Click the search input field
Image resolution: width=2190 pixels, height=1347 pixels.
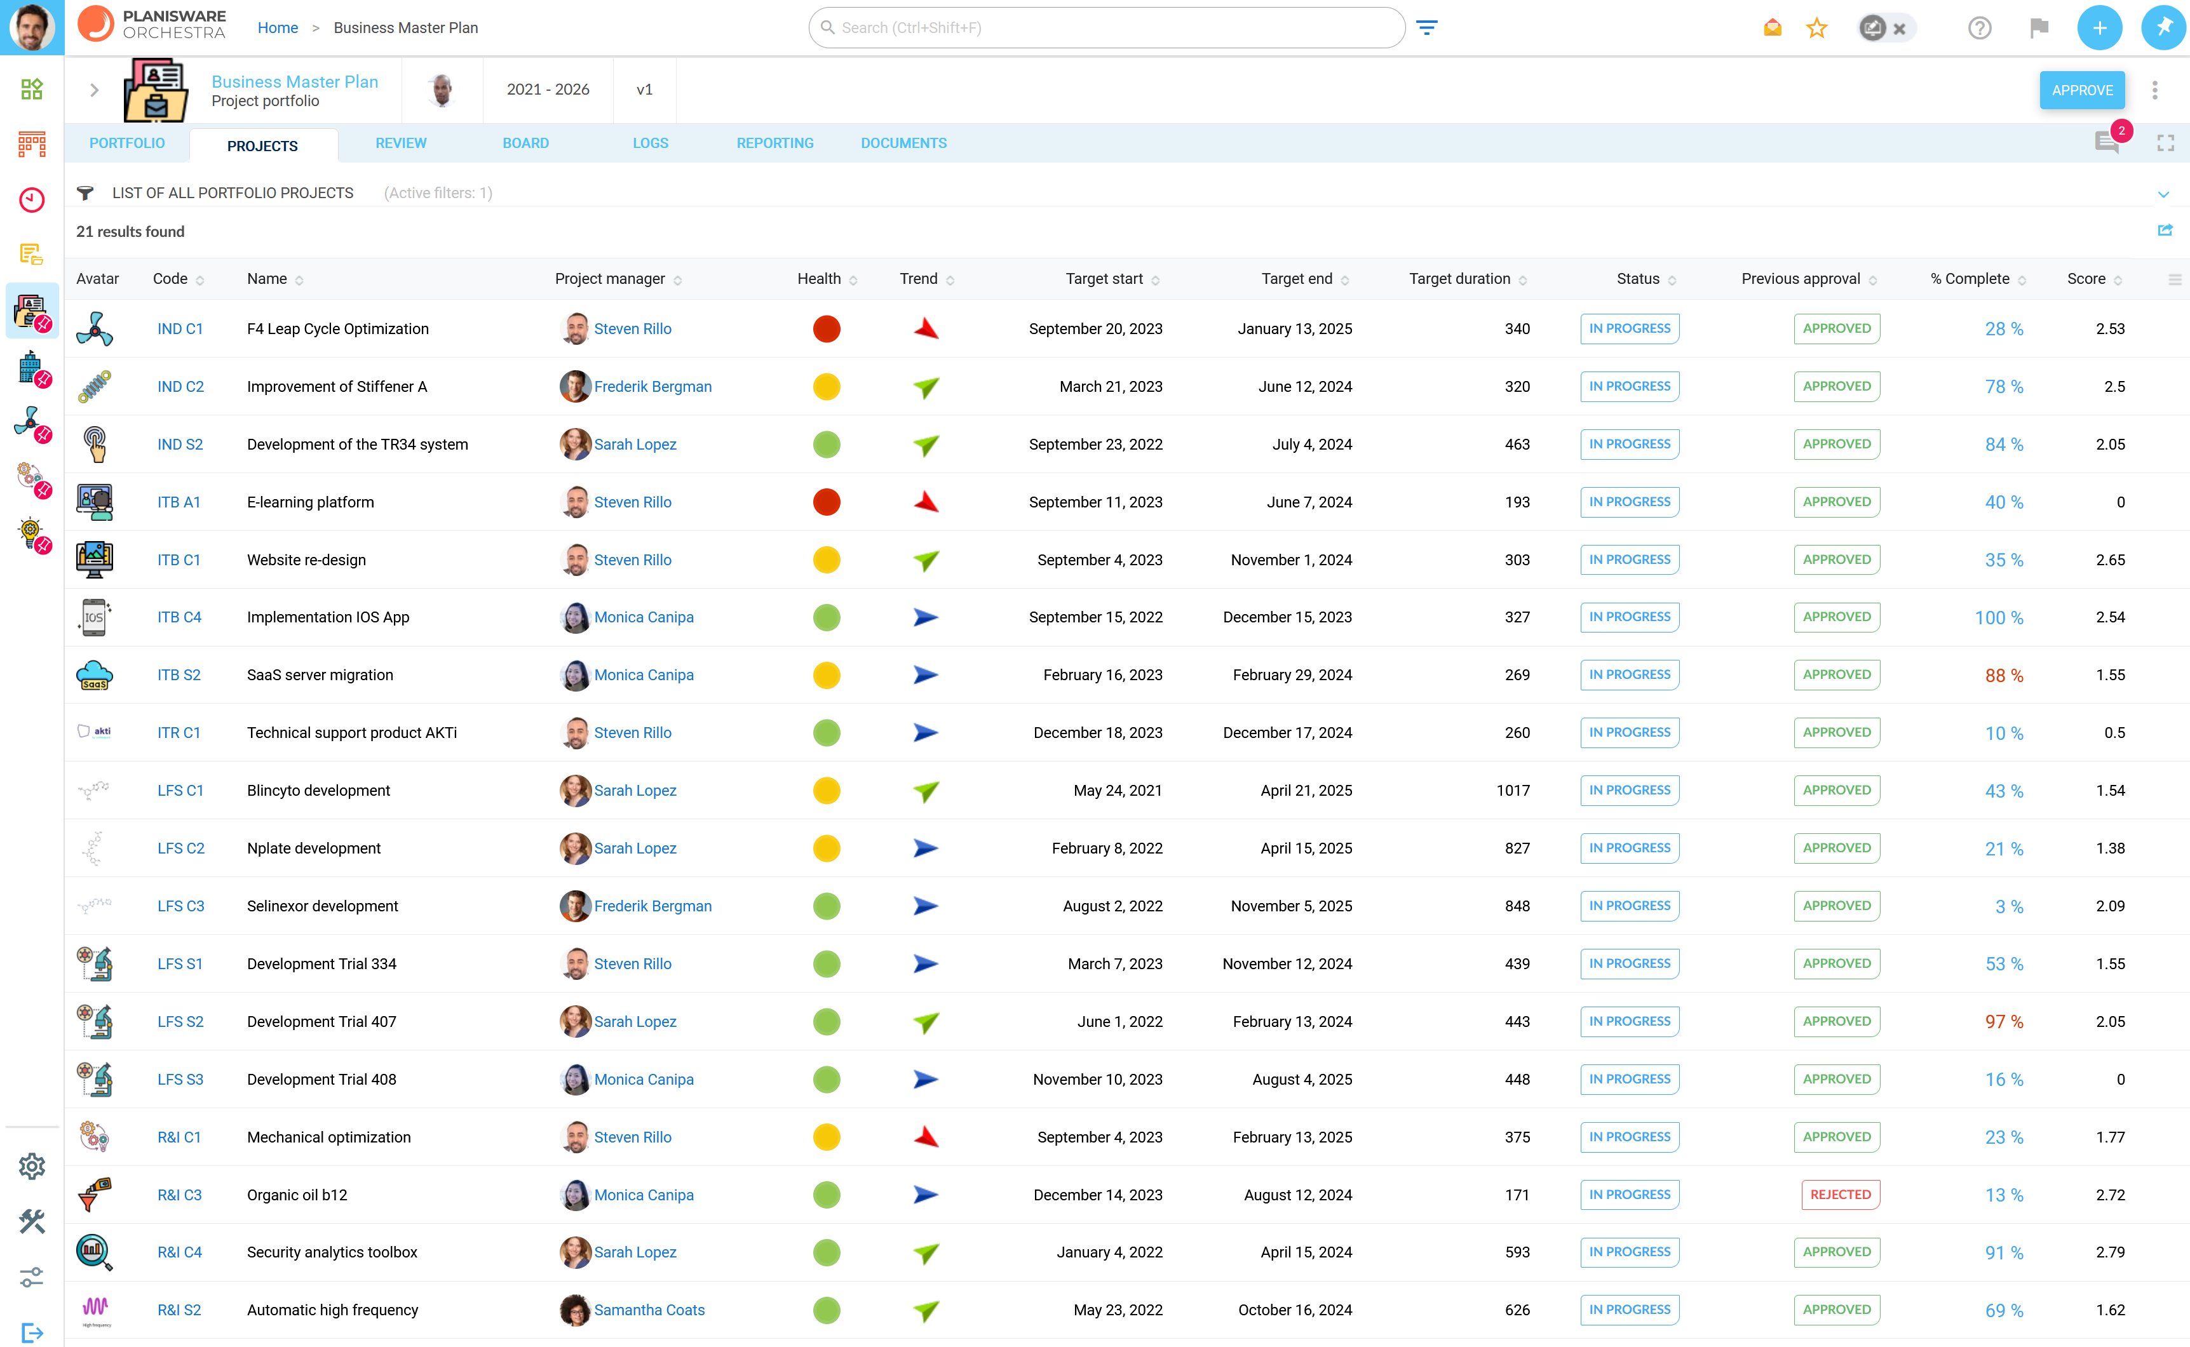(x=1107, y=27)
